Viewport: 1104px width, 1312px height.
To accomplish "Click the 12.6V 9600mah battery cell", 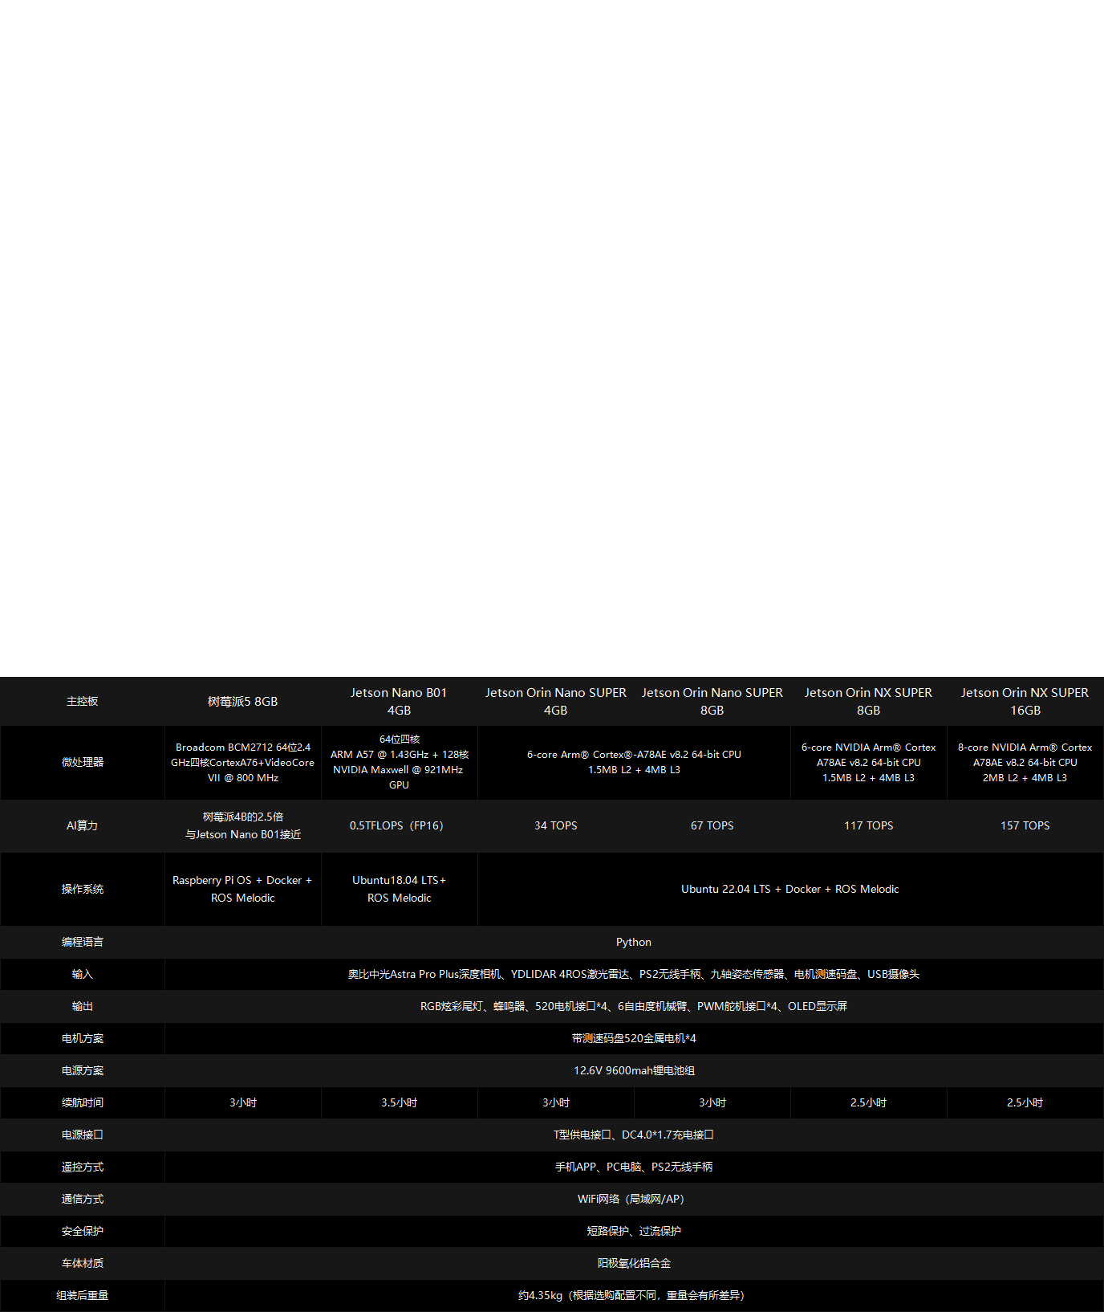I will pos(633,1070).
